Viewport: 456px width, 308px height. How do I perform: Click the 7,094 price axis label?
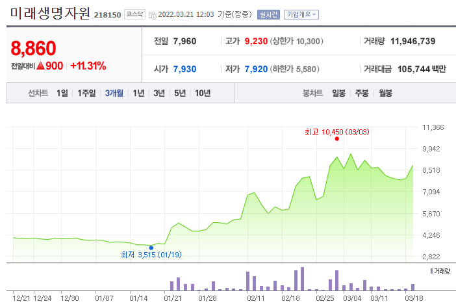(431, 192)
